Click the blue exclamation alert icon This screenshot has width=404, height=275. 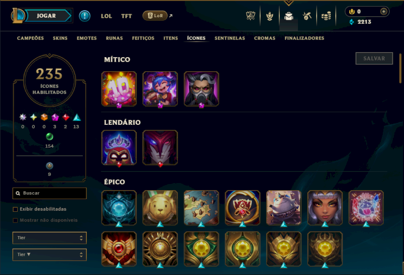point(84,16)
